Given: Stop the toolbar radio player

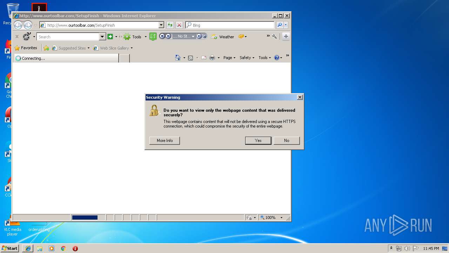Looking at the screenshot, I should coord(162,36).
